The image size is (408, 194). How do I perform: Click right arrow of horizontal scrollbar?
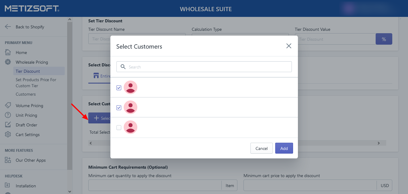point(378,143)
